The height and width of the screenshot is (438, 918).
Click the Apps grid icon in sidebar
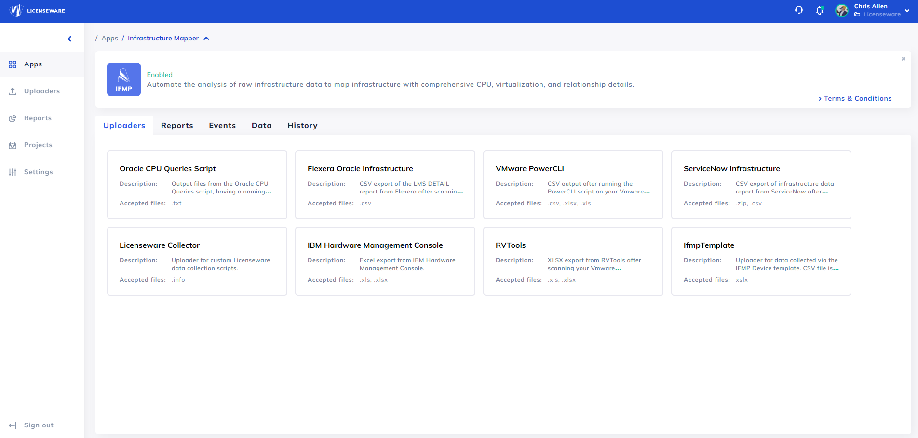(13, 64)
